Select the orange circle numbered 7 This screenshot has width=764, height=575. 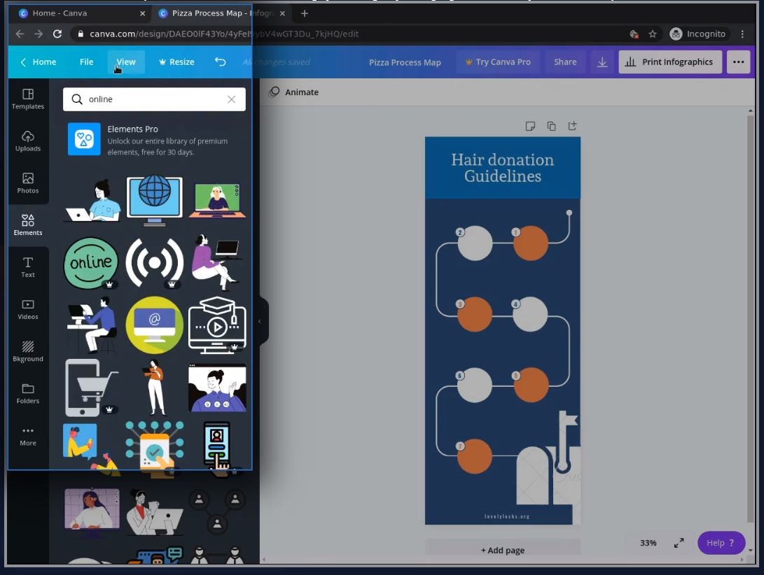474,456
